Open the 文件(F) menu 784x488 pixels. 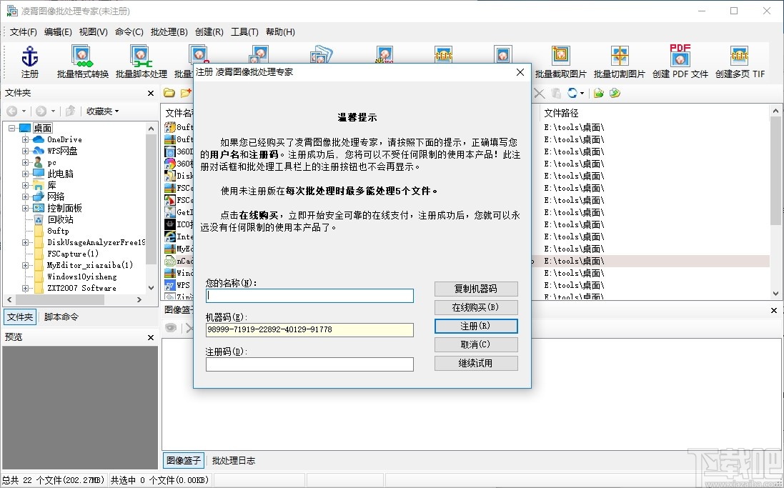23,32
